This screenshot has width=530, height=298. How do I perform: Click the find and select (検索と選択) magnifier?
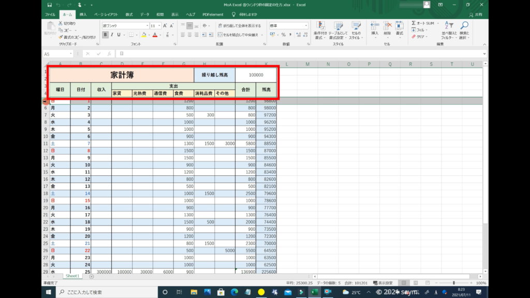[464, 27]
